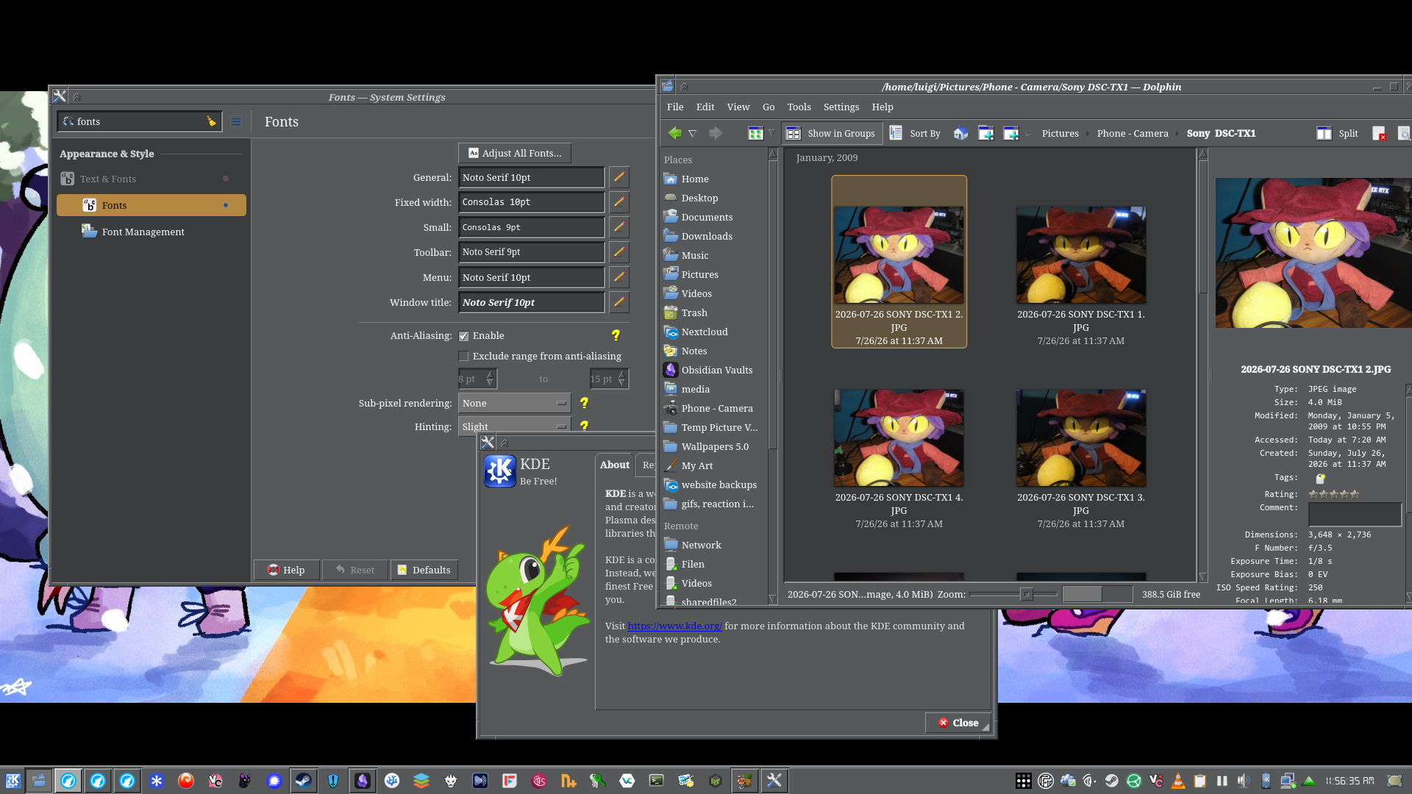The height and width of the screenshot is (794, 1412).
Task: Toggle the Enable anti-aliasing checkbox
Action: point(464,336)
